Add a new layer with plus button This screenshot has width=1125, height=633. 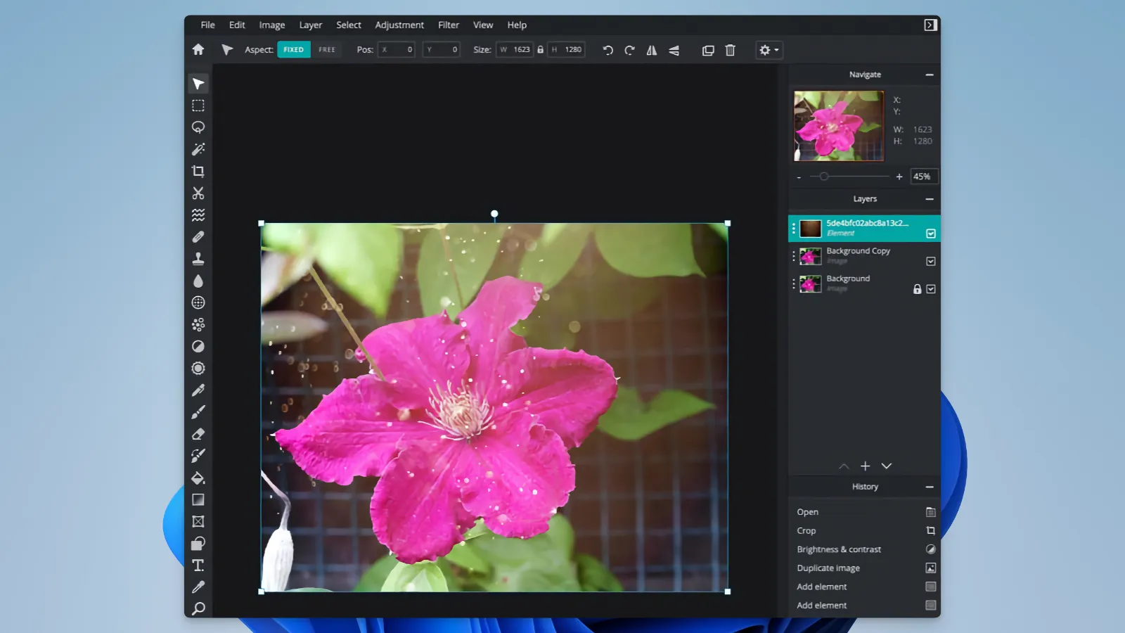(865, 466)
